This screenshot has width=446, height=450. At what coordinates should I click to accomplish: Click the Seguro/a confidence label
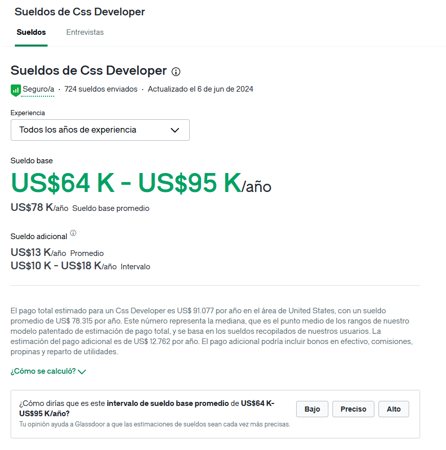(38, 89)
